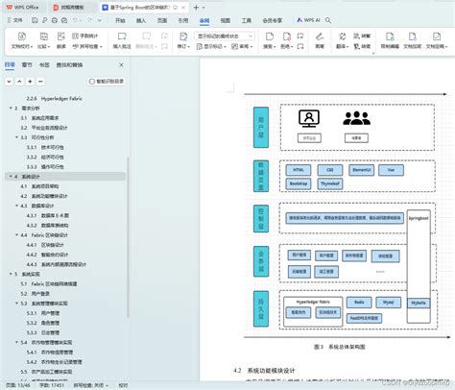
Task: Open the 视图 ribbon tab
Action: pos(226,20)
